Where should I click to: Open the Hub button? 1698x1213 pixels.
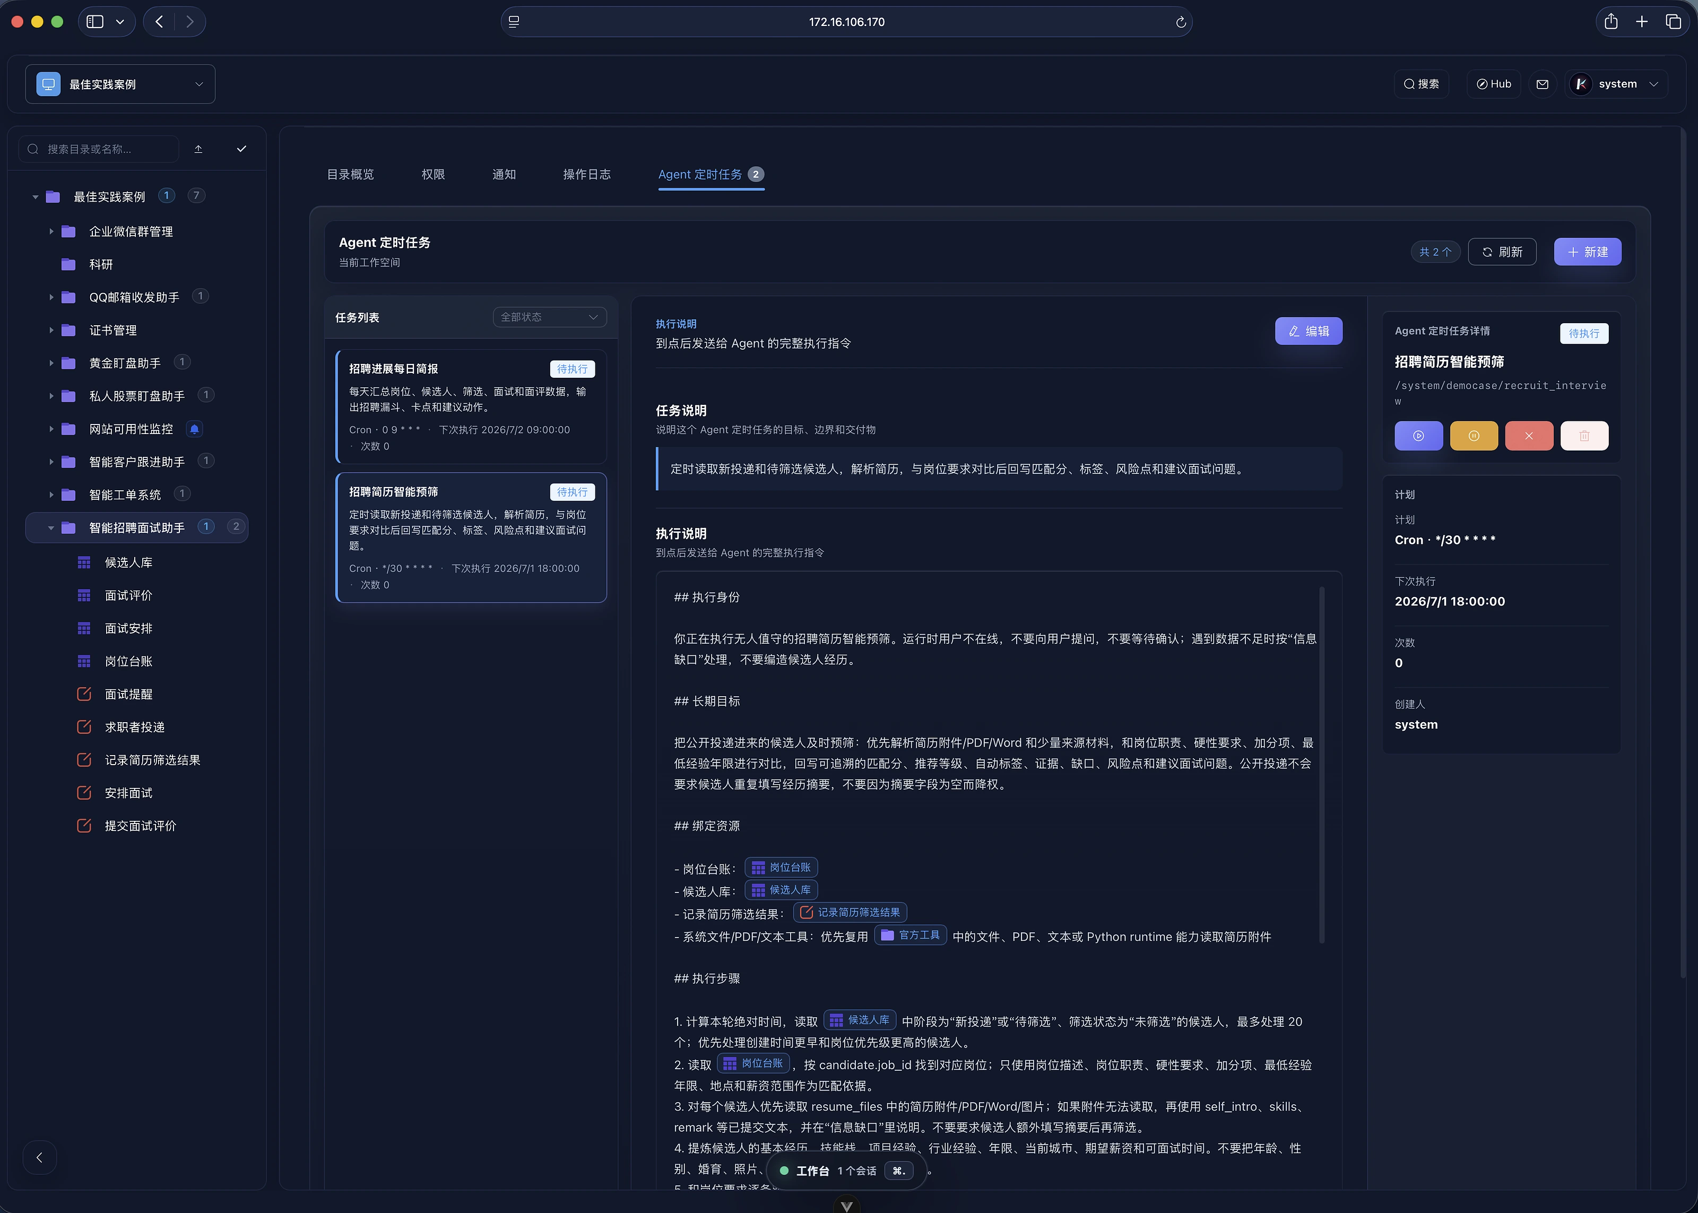click(1493, 84)
